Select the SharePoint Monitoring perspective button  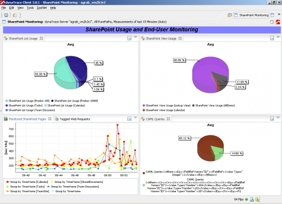(x=251, y=15)
